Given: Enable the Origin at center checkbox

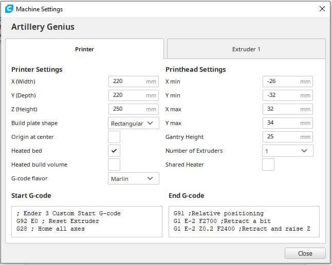Looking at the screenshot, I should (x=114, y=137).
